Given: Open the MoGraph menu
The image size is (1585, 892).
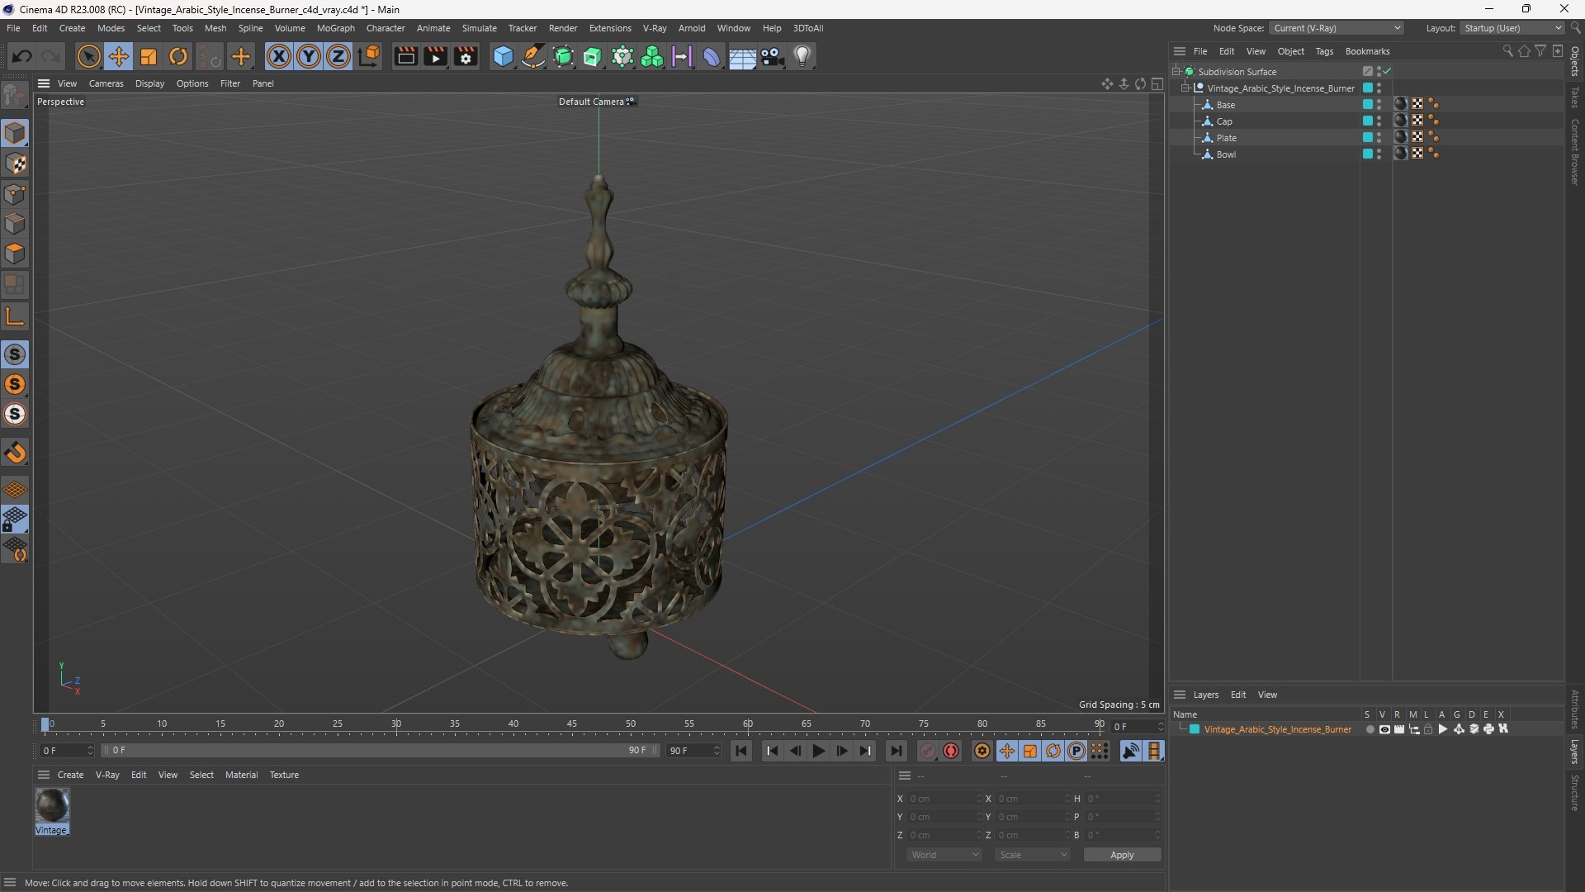Looking at the screenshot, I should (335, 28).
